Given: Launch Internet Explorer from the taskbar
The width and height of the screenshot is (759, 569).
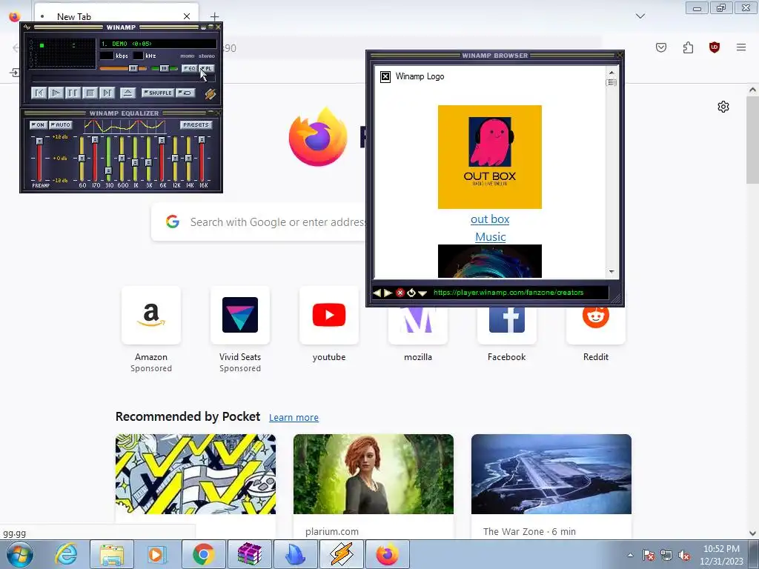Looking at the screenshot, I should (66, 554).
